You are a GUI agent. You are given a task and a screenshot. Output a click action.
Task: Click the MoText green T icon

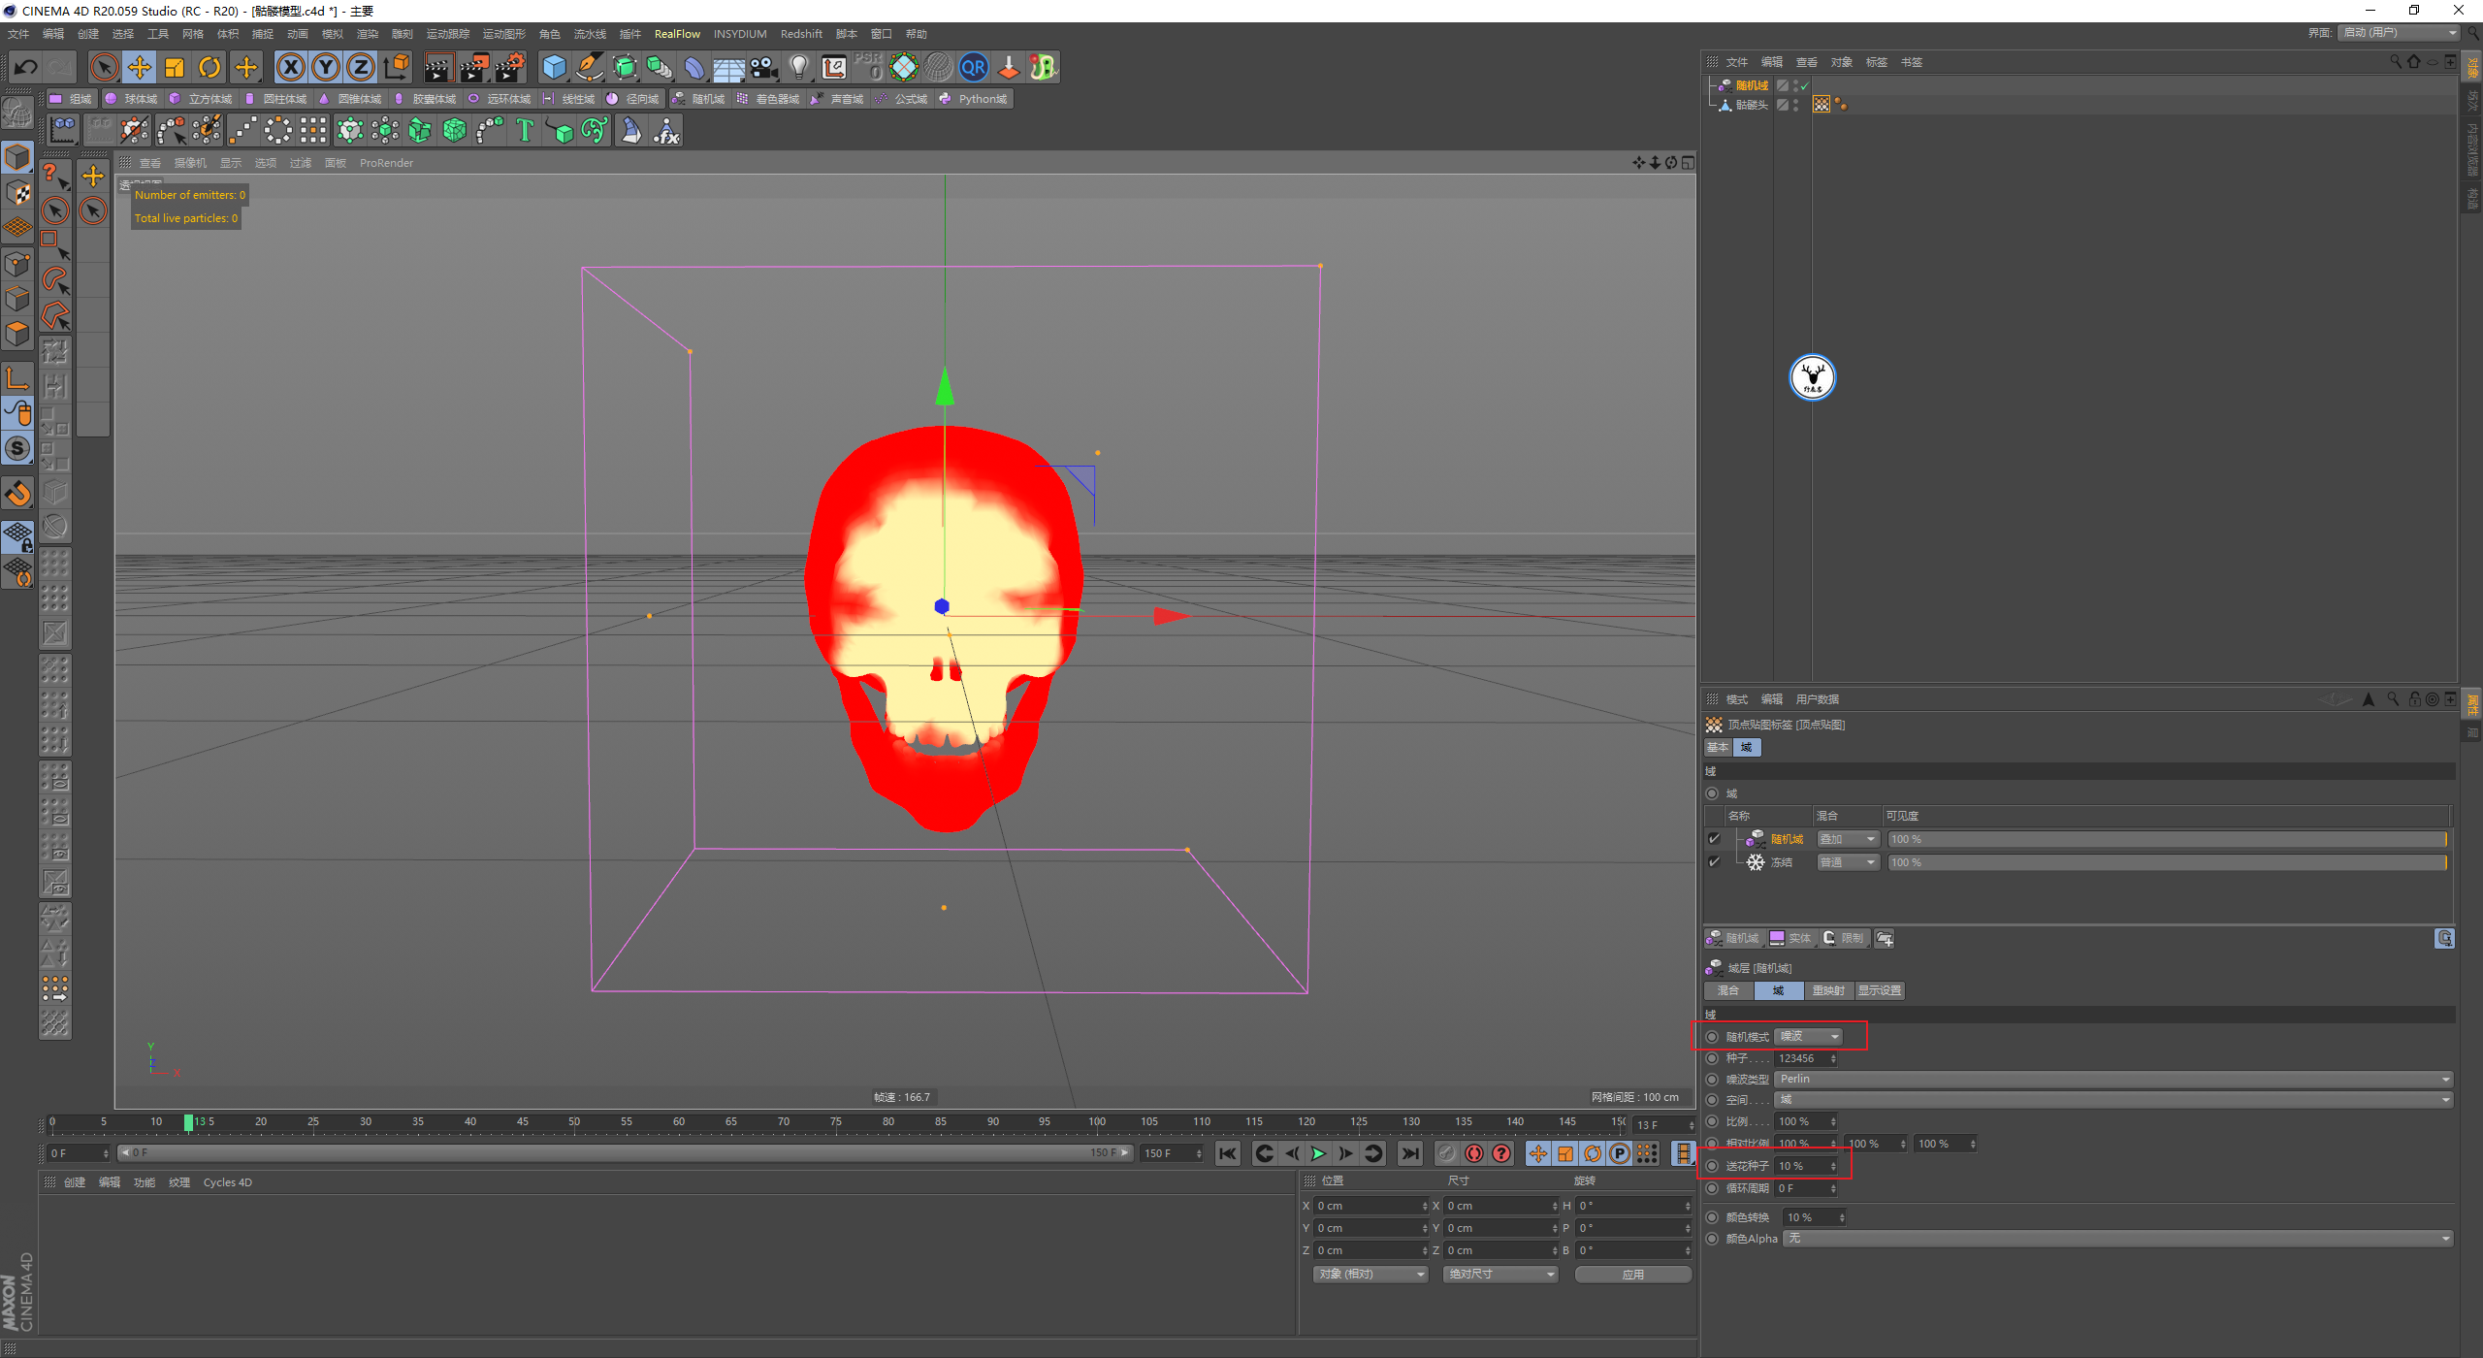click(x=525, y=130)
